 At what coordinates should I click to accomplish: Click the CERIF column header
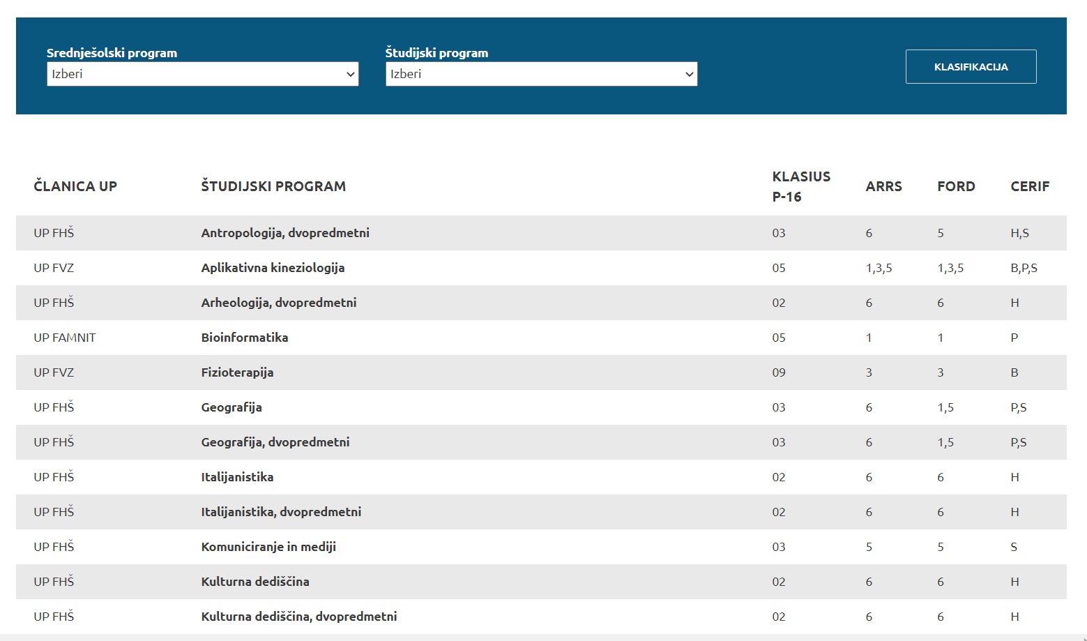[x=1030, y=186]
